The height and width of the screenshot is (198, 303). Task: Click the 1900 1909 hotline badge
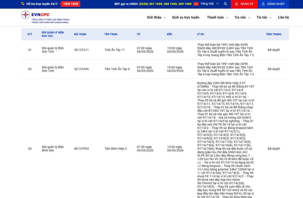coord(70,4)
